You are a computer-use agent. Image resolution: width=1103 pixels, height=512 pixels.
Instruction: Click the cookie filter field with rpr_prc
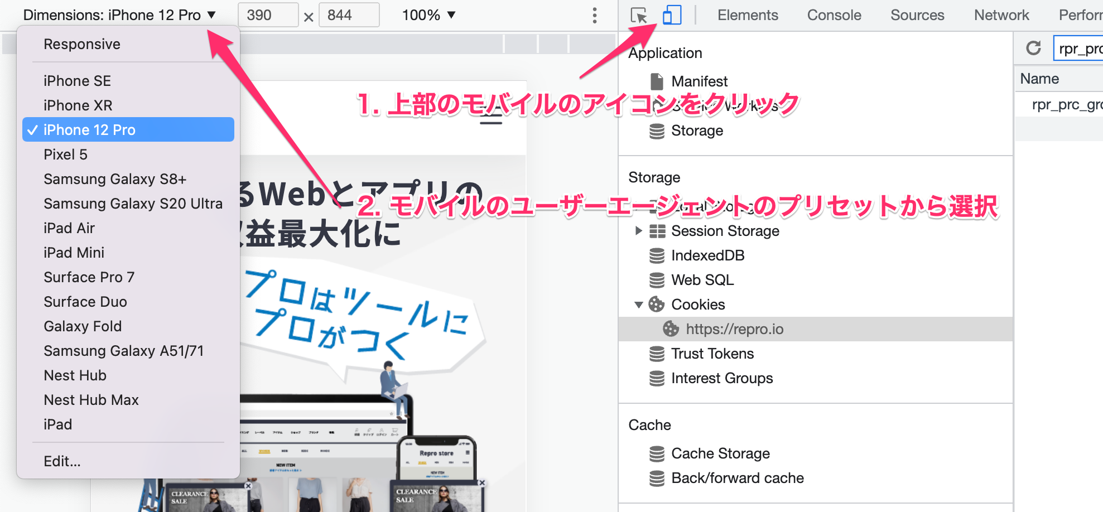click(x=1078, y=49)
